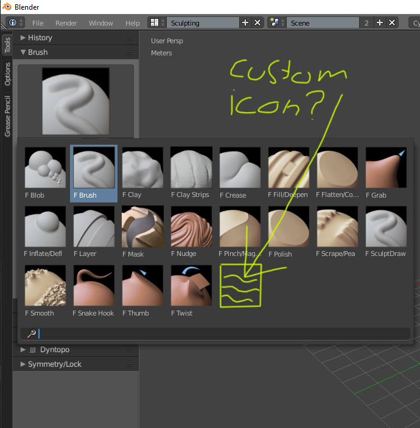Screen dimensions: 420x428
Task: Expand the History panel
Action: (23, 38)
